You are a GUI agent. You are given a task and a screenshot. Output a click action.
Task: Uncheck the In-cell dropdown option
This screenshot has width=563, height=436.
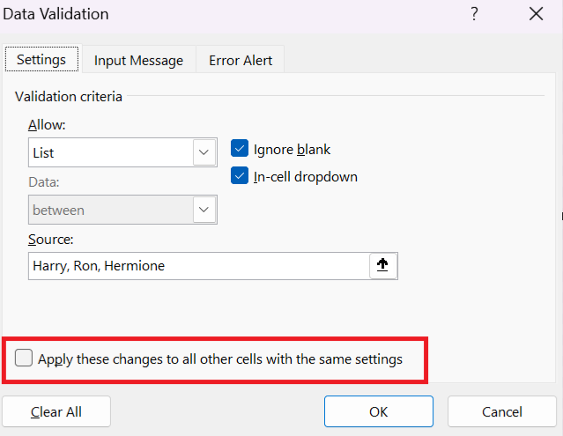(x=239, y=176)
